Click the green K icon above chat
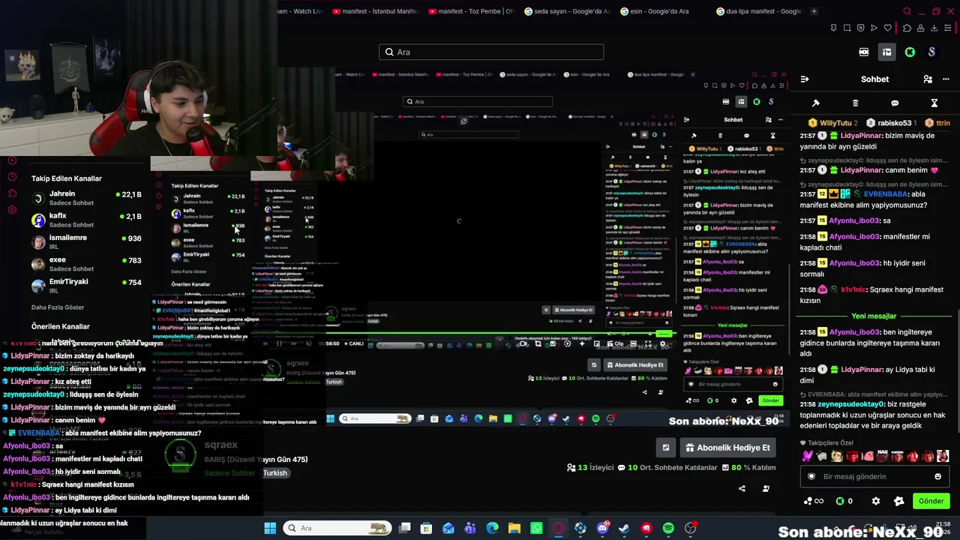 pos(910,52)
